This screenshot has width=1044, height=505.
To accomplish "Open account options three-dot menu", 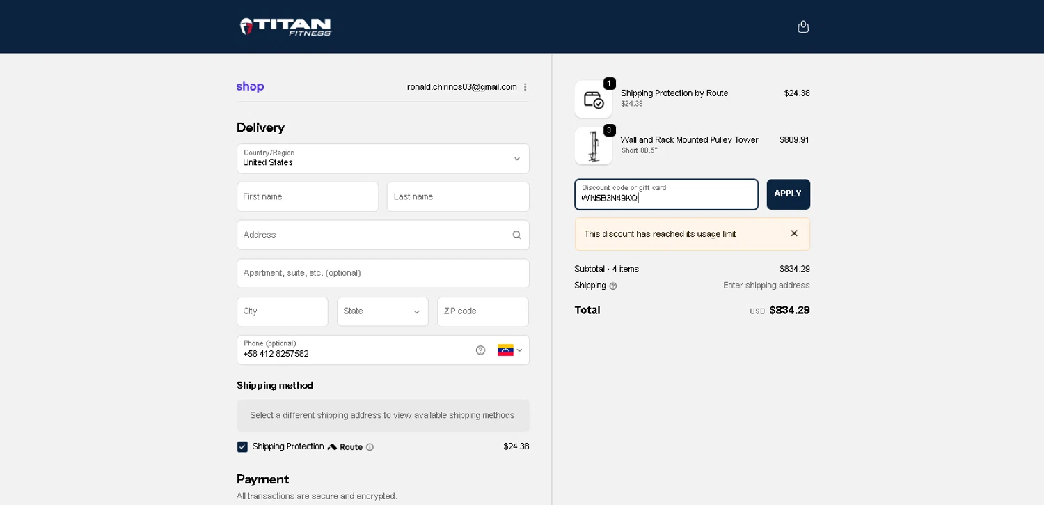I will (525, 87).
